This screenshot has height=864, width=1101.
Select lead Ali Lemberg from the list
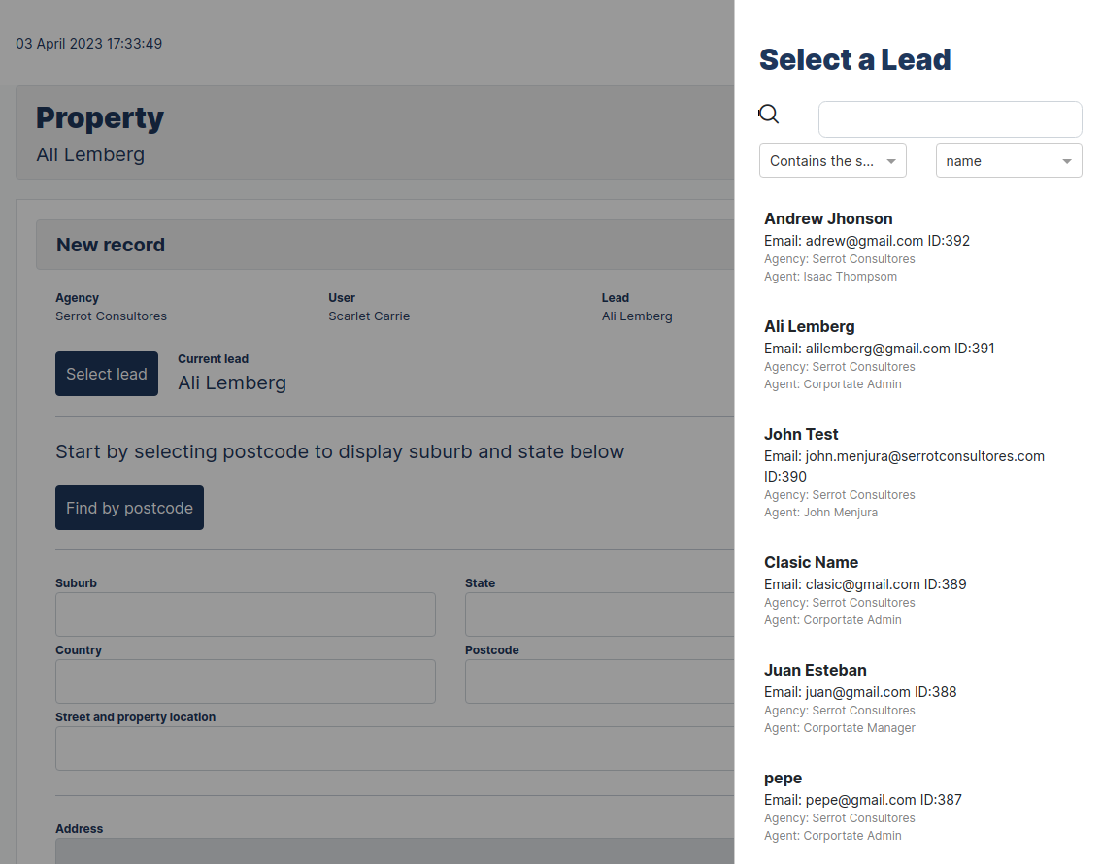[x=809, y=326]
